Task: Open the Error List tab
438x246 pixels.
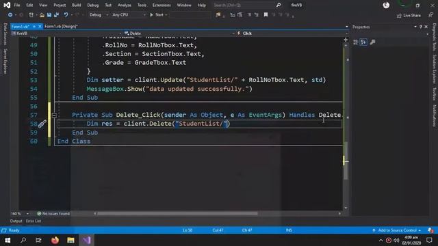Action: (x=34, y=221)
